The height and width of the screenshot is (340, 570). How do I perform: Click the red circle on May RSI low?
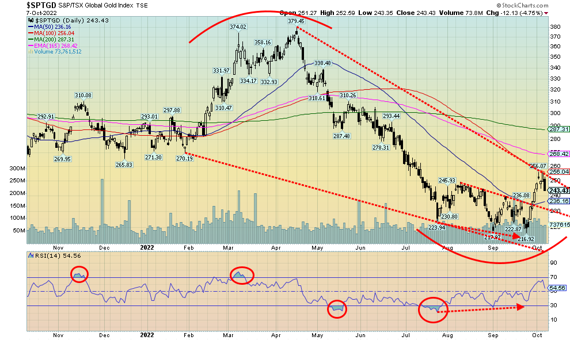tap(338, 309)
